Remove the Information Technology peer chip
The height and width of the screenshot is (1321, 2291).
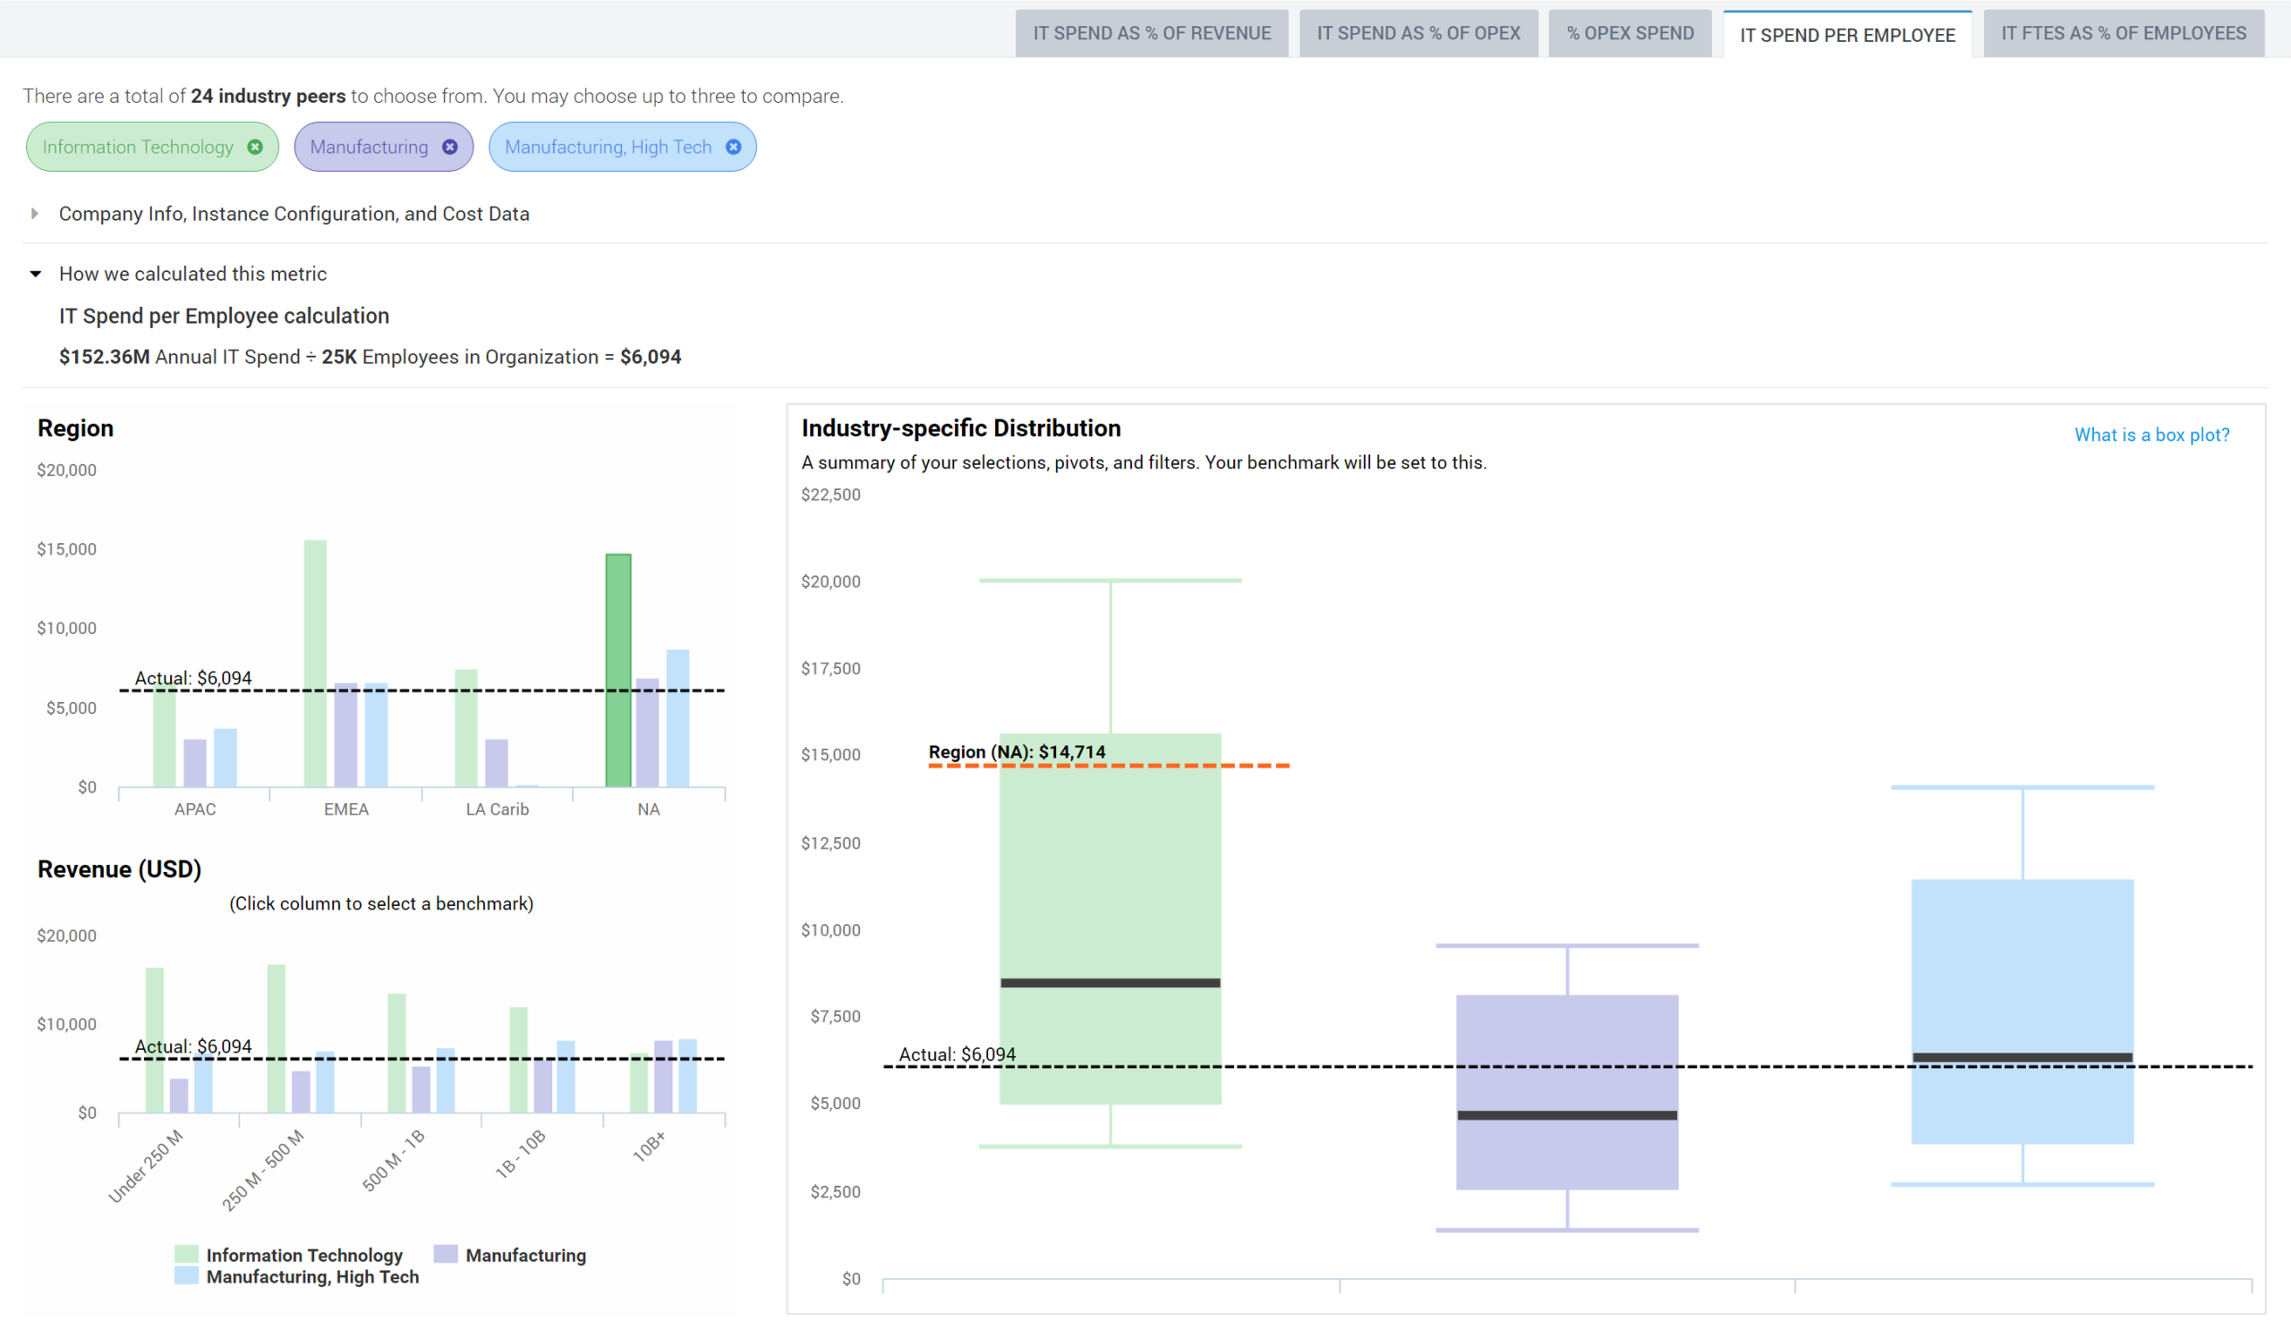255,147
